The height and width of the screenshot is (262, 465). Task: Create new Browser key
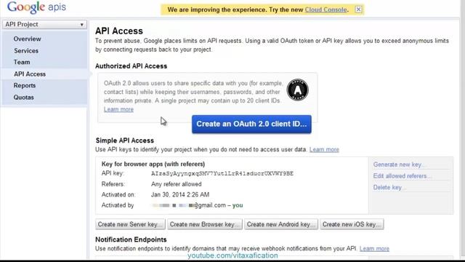coord(205,224)
